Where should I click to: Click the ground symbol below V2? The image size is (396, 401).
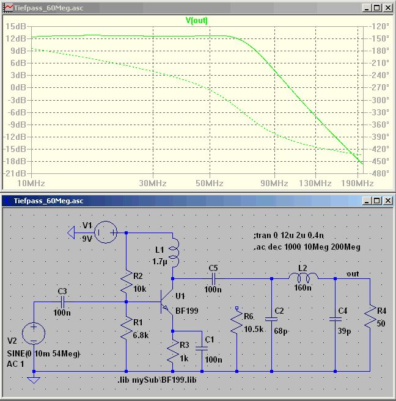coord(34,380)
